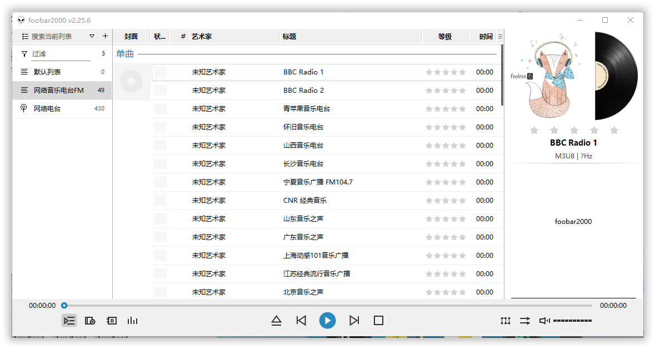
Task: Click the eject/open file icon
Action: [276, 321]
